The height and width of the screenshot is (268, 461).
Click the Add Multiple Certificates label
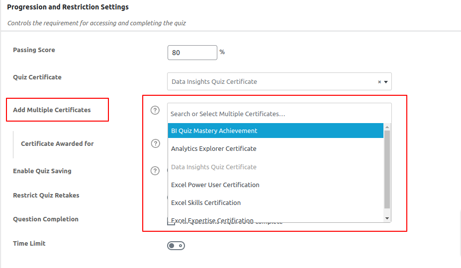click(52, 110)
